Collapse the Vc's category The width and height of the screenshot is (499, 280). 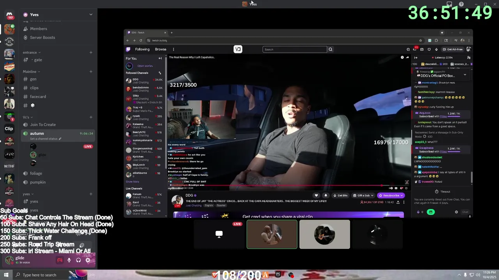pos(27,117)
